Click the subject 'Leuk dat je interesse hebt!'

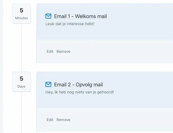tap(70, 24)
